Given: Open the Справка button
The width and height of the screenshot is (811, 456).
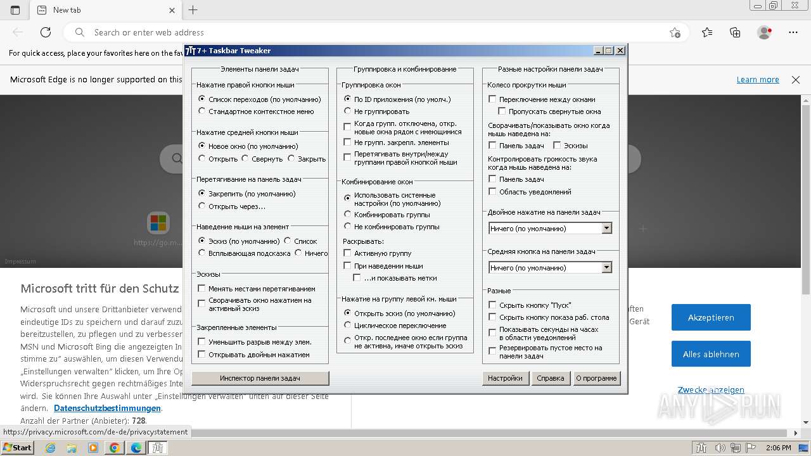Looking at the screenshot, I should 550,378.
